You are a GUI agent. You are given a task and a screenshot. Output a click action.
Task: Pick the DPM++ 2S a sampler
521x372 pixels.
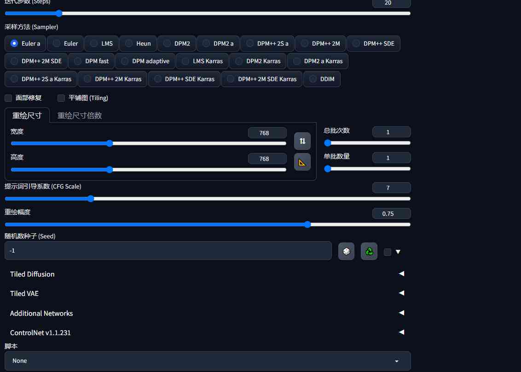(267, 44)
